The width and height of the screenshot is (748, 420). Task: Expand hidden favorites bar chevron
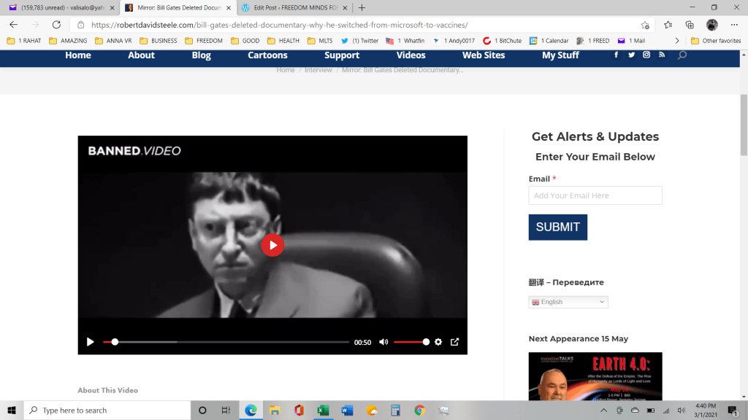676,41
